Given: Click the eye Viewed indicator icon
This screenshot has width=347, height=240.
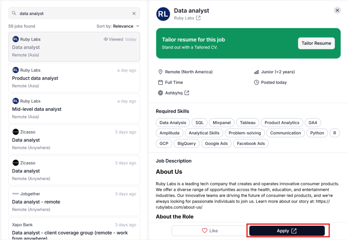Looking at the screenshot, I should 106,39.
